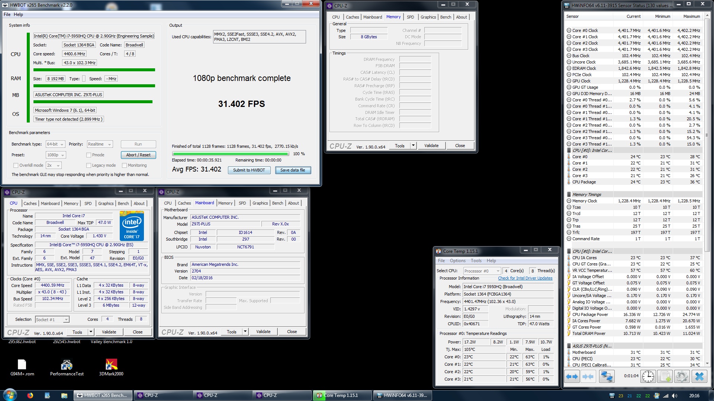
Task: Open the Preset 1080p dropdown
Action: click(x=56, y=155)
